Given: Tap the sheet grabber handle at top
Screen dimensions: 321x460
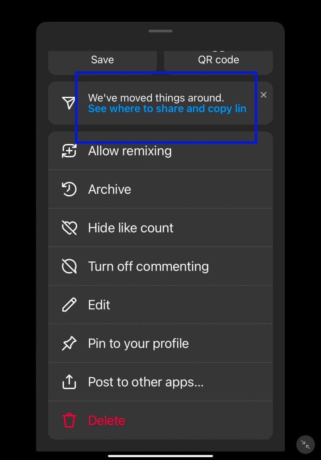Looking at the screenshot, I should (160, 31).
